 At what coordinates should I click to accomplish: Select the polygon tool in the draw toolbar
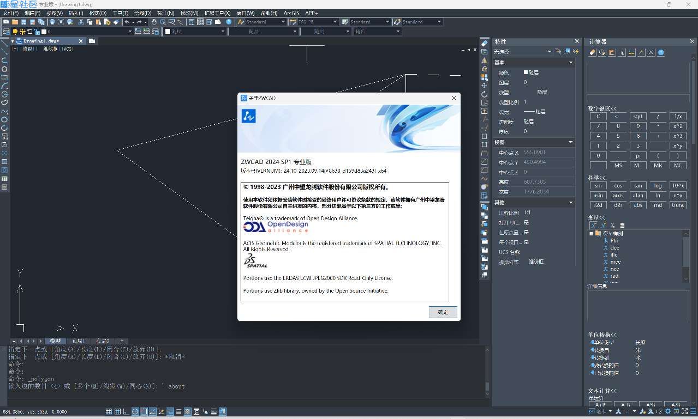tap(4, 69)
